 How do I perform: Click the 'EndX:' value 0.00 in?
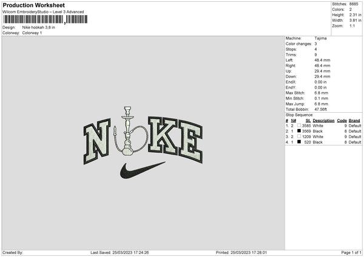(x=320, y=82)
